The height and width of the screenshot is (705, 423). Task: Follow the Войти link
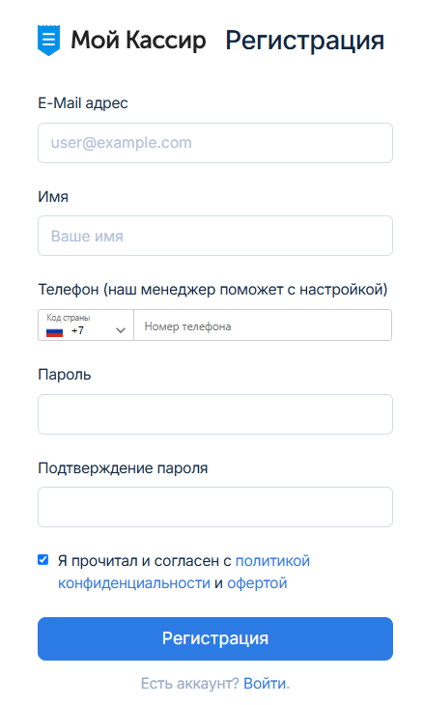266,684
